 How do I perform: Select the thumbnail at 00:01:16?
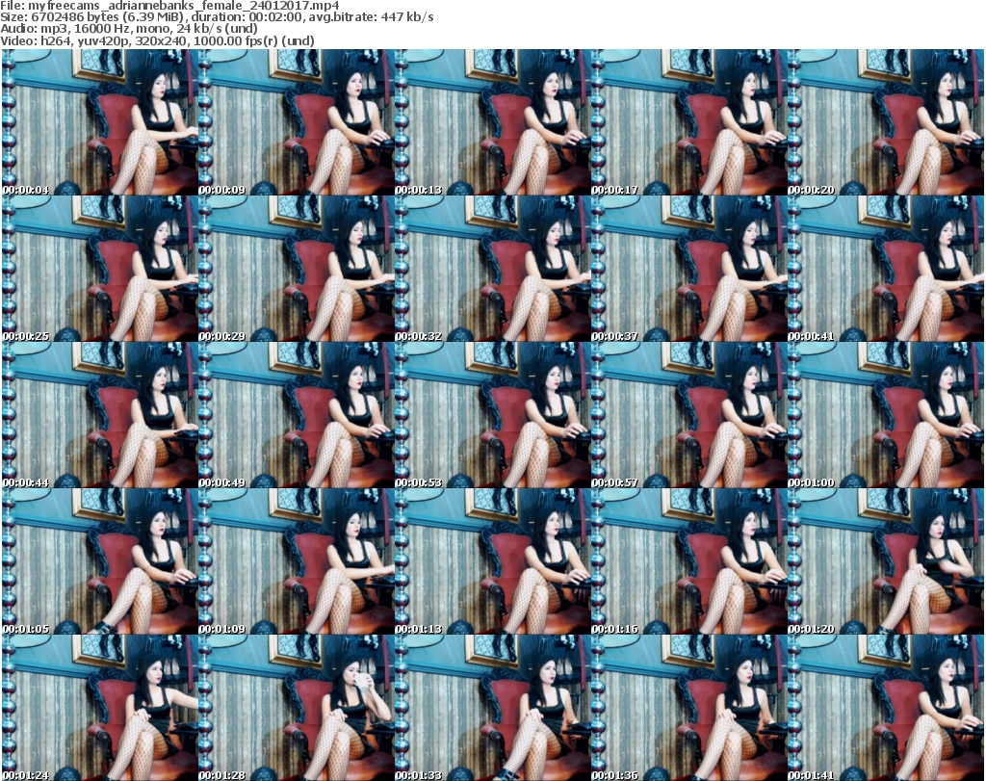point(688,561)
